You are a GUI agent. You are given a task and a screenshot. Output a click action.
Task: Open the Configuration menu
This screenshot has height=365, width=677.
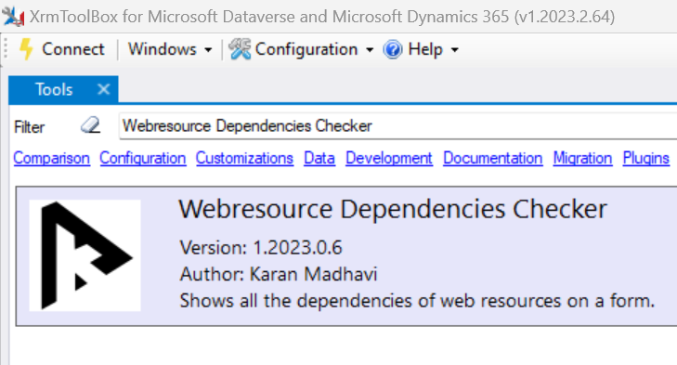[306, 49]
